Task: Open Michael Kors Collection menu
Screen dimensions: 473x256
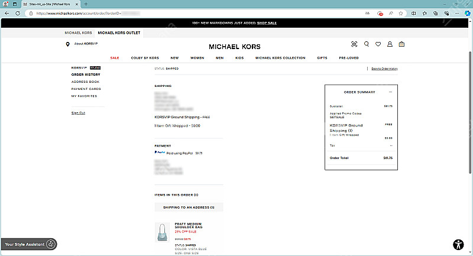Action: click(280, 58)
